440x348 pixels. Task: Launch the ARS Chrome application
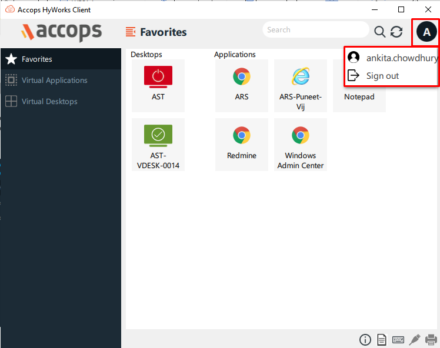pos(242,85)
